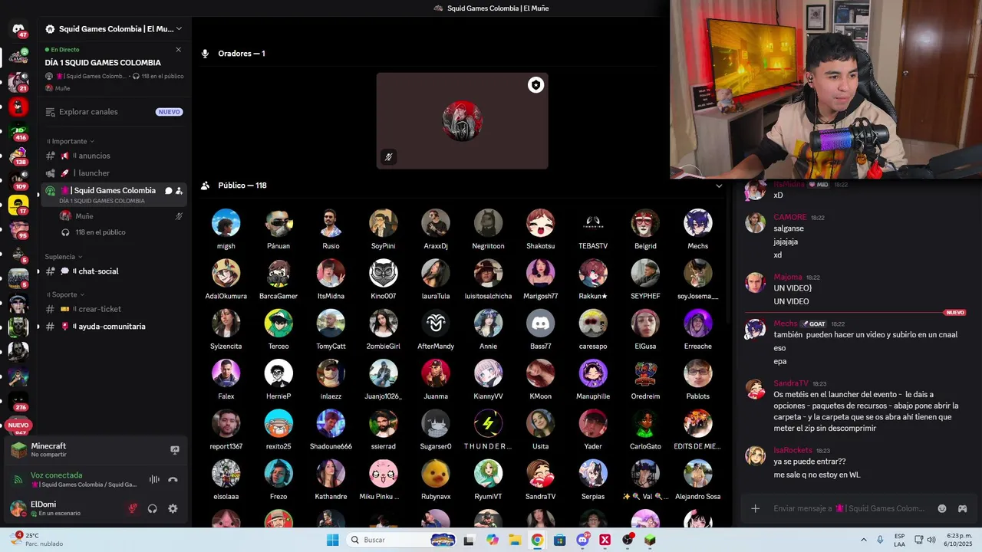Screen dimensions: 982x552
Task: Click the share screen icon beside Minecraft
Action: (x=175, y=450)
